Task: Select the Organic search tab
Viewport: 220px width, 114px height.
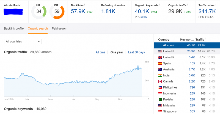Action: [x=38, y=29]
